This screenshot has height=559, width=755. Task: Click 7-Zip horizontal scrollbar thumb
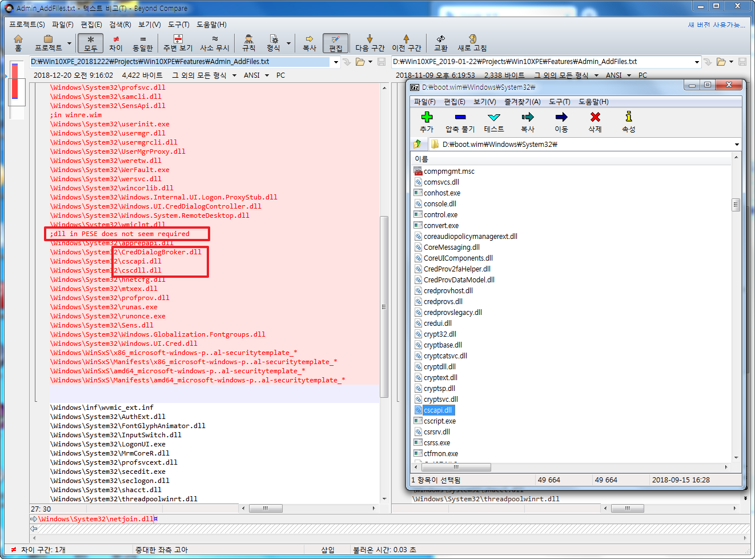click(456, 467)
